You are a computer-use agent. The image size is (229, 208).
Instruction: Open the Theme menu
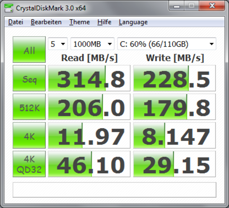tap(79, 22)
